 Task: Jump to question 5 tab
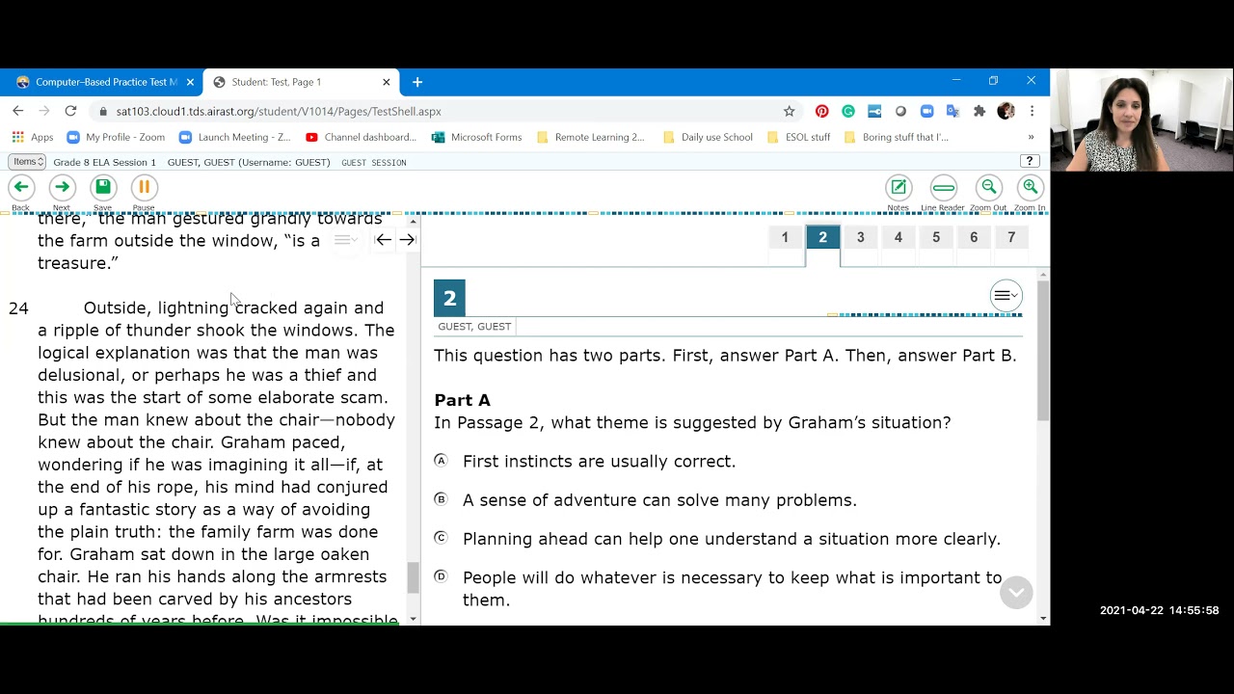935,238
